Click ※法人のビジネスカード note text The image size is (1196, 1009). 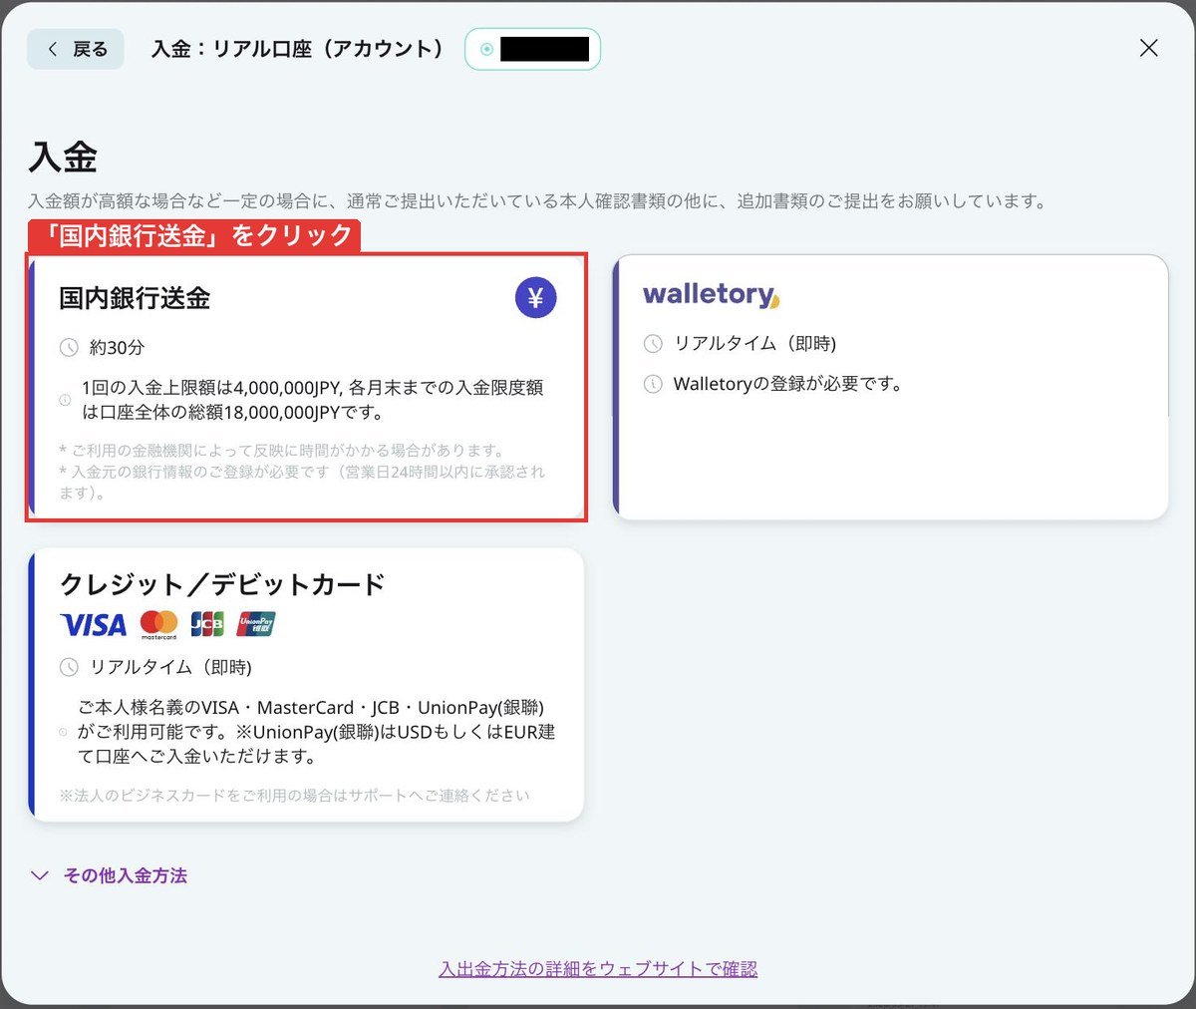(295, 796)
